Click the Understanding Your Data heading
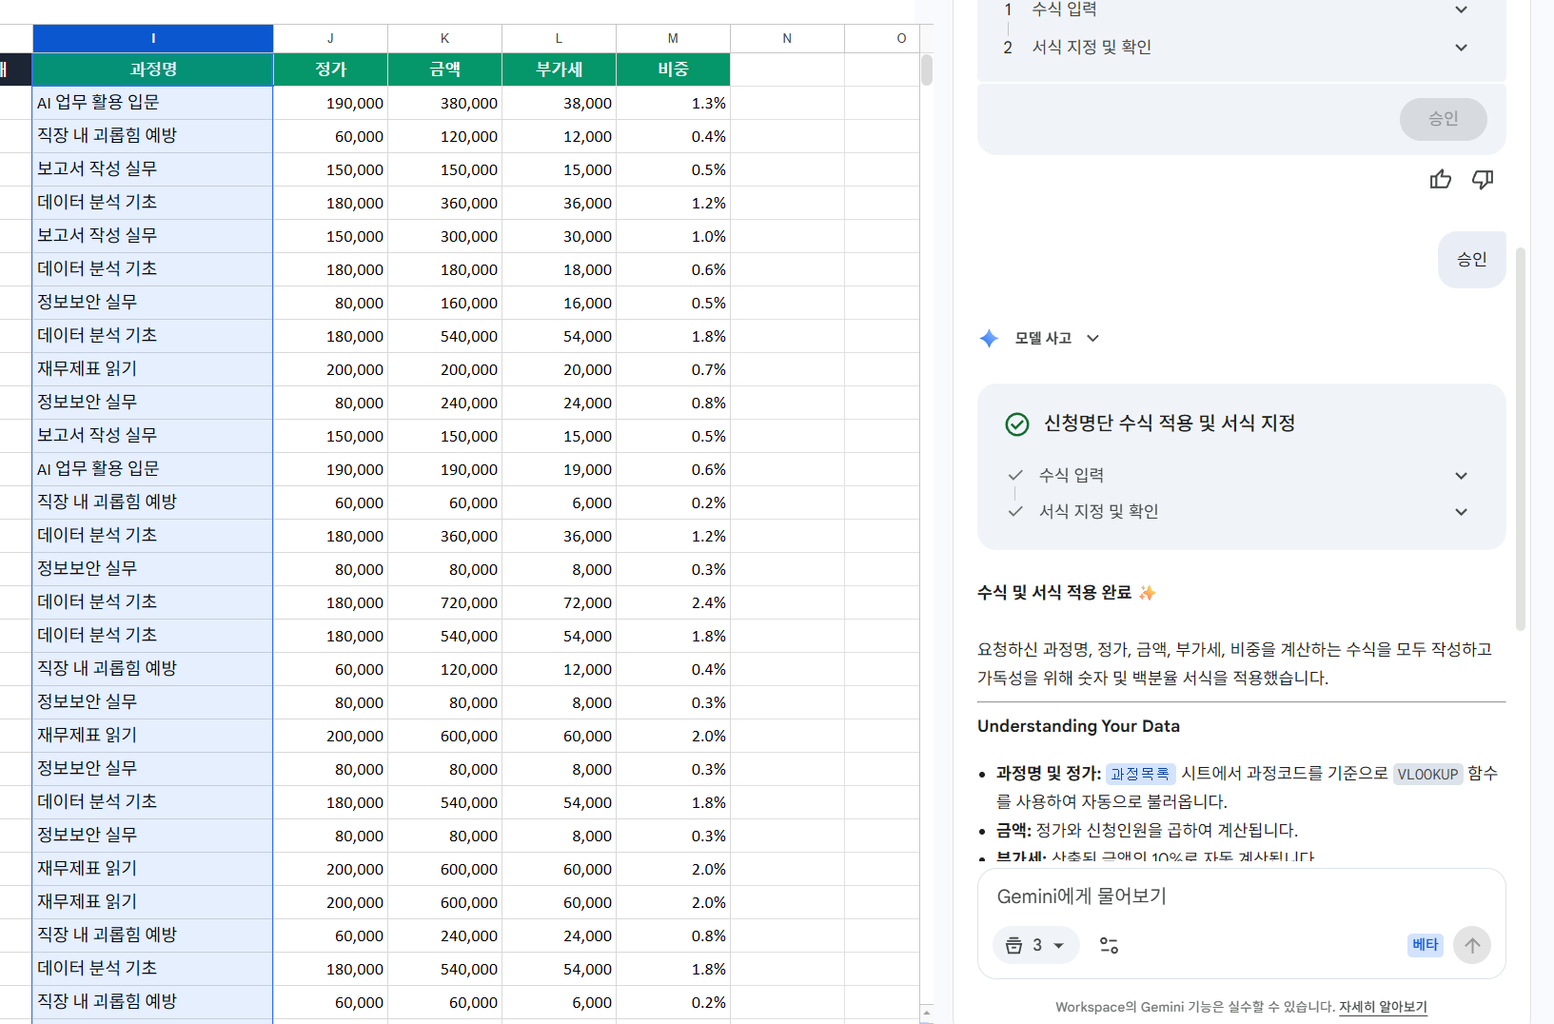This screenshot has width=1554, height=1024. tap(1078, 726)
